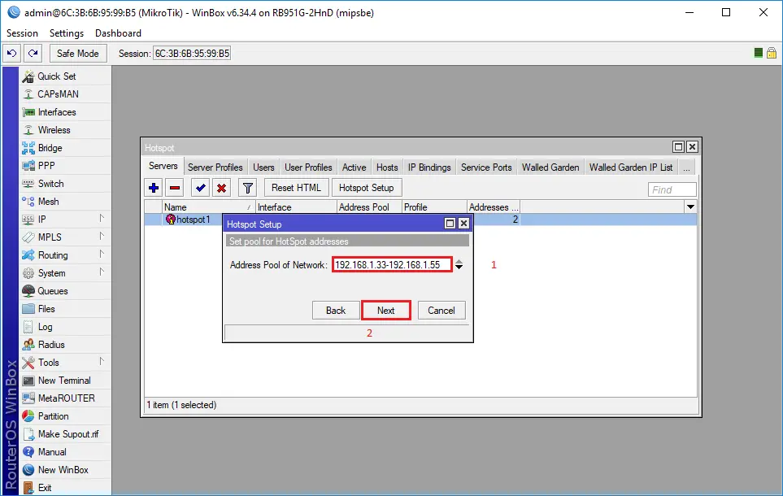Click Back in Hotspot Setup
Viewport: 783px width, 496px height.
point(336,310)
